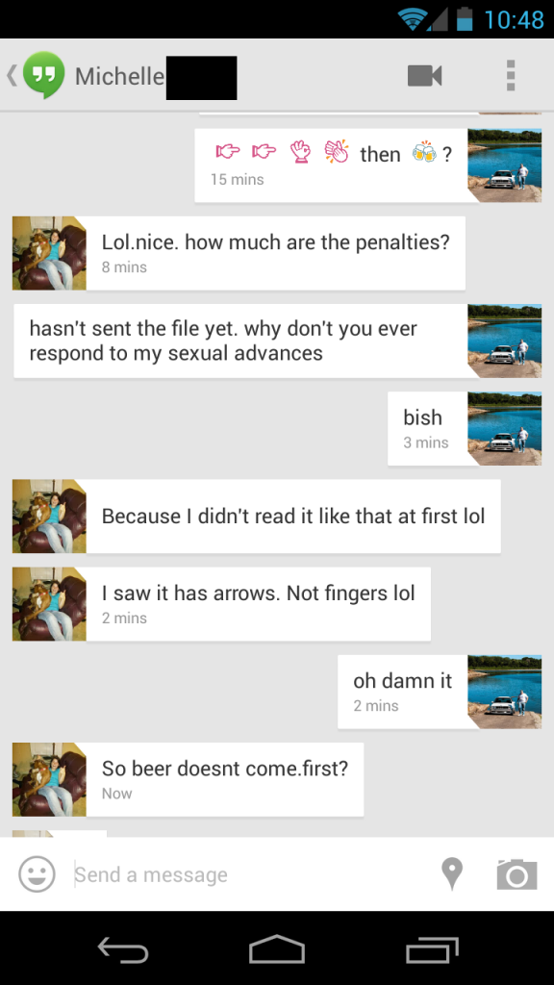Image resolution: width=554 pixels, height=985 pixels.
Task: Open the camera to attach photo
Action: coord(516,873)
